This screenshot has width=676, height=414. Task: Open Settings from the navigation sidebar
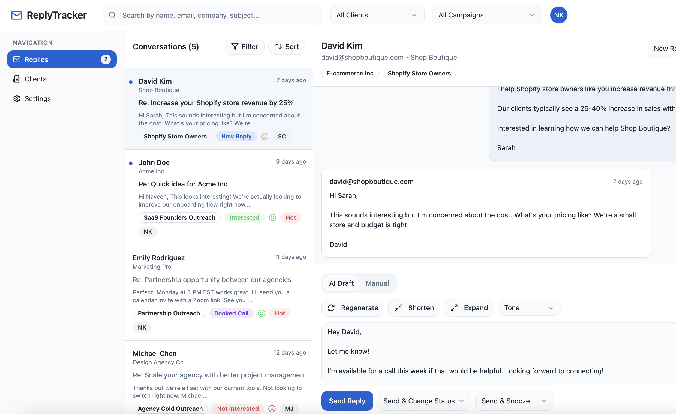point(38,99)
